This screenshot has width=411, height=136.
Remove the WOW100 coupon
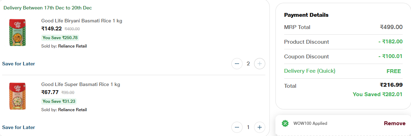[395, 123]
